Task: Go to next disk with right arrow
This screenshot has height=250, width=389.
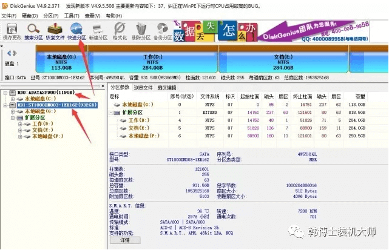Action: (x=15, y=53)
